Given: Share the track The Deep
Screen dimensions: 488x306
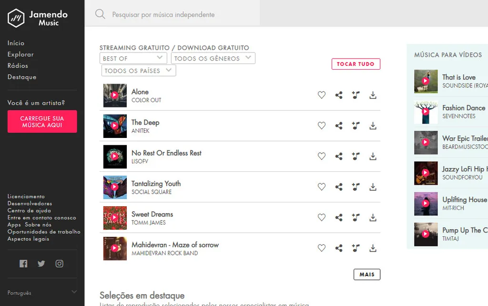Looking at the screenshot, I should (339, 126).
